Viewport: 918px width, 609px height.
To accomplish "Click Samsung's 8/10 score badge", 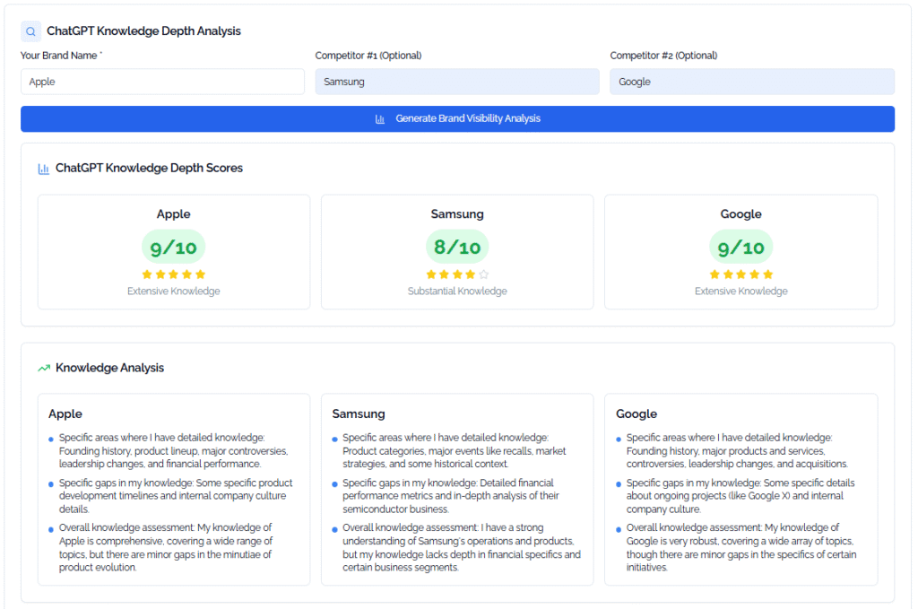I will [x=457, y=248].
